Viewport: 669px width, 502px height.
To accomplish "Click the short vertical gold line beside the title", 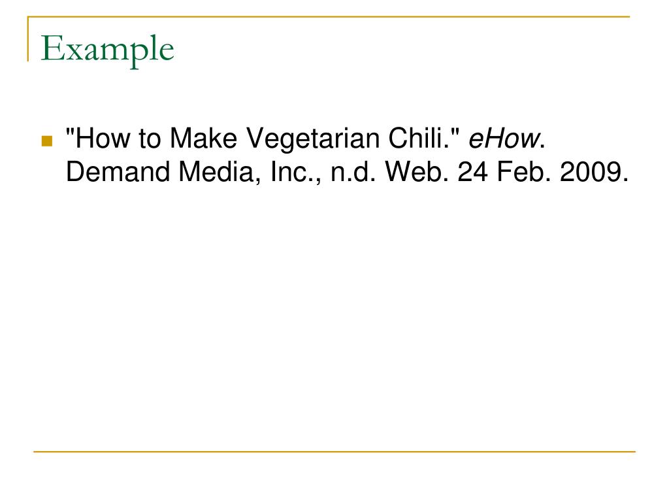I will pos(28,39).
